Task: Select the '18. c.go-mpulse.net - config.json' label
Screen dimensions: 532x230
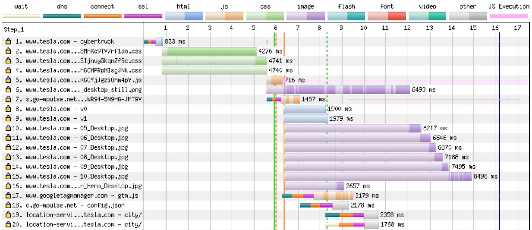Action: click(x=69, y=205)
